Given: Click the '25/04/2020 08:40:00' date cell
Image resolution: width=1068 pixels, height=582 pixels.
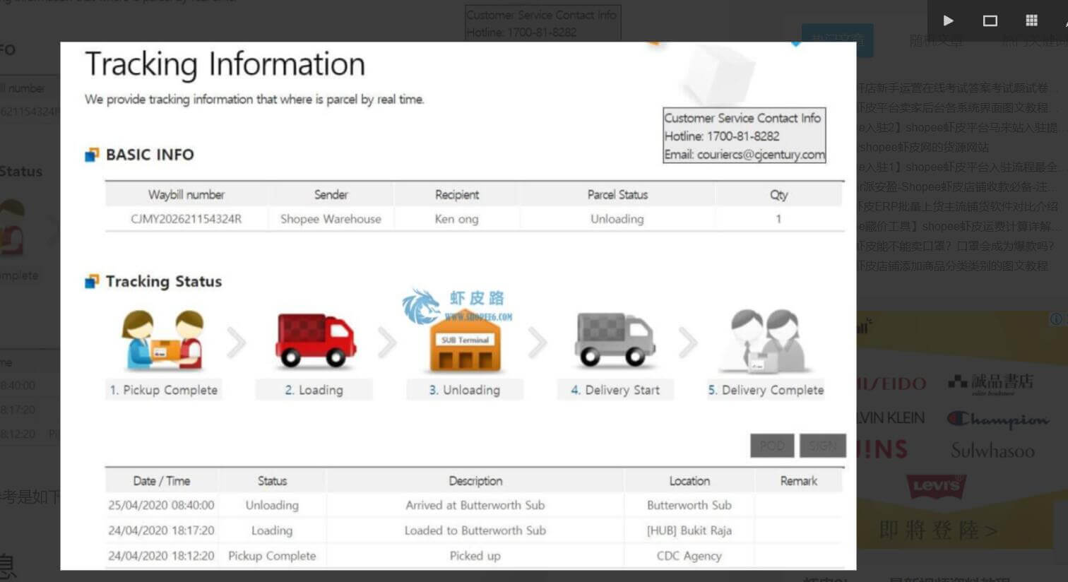Looking at the screenshot, I should [161, 505].
